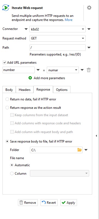Click the Apply button
Viewport: 99px width, 219px height.
coord(69,203)
